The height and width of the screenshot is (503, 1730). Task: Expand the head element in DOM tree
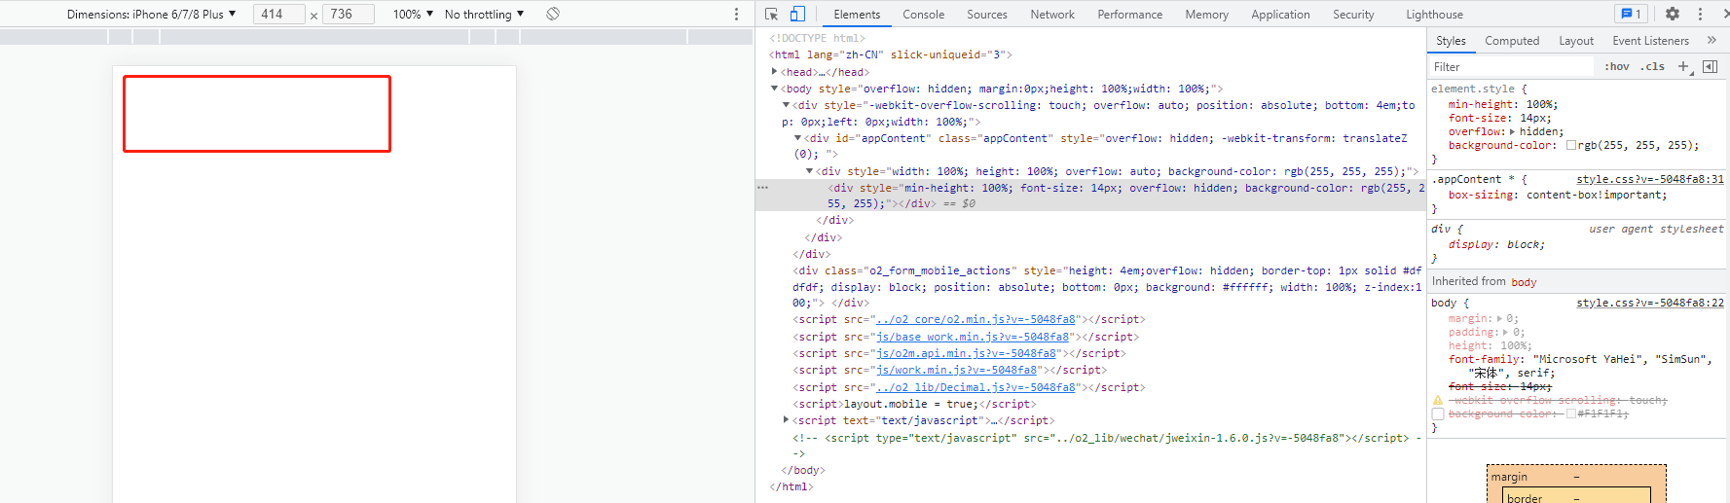click(x=775, y=71)
